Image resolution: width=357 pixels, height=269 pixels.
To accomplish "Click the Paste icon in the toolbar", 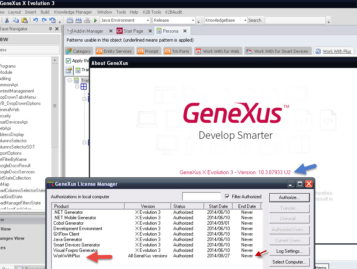I will (x=25, y=20).
